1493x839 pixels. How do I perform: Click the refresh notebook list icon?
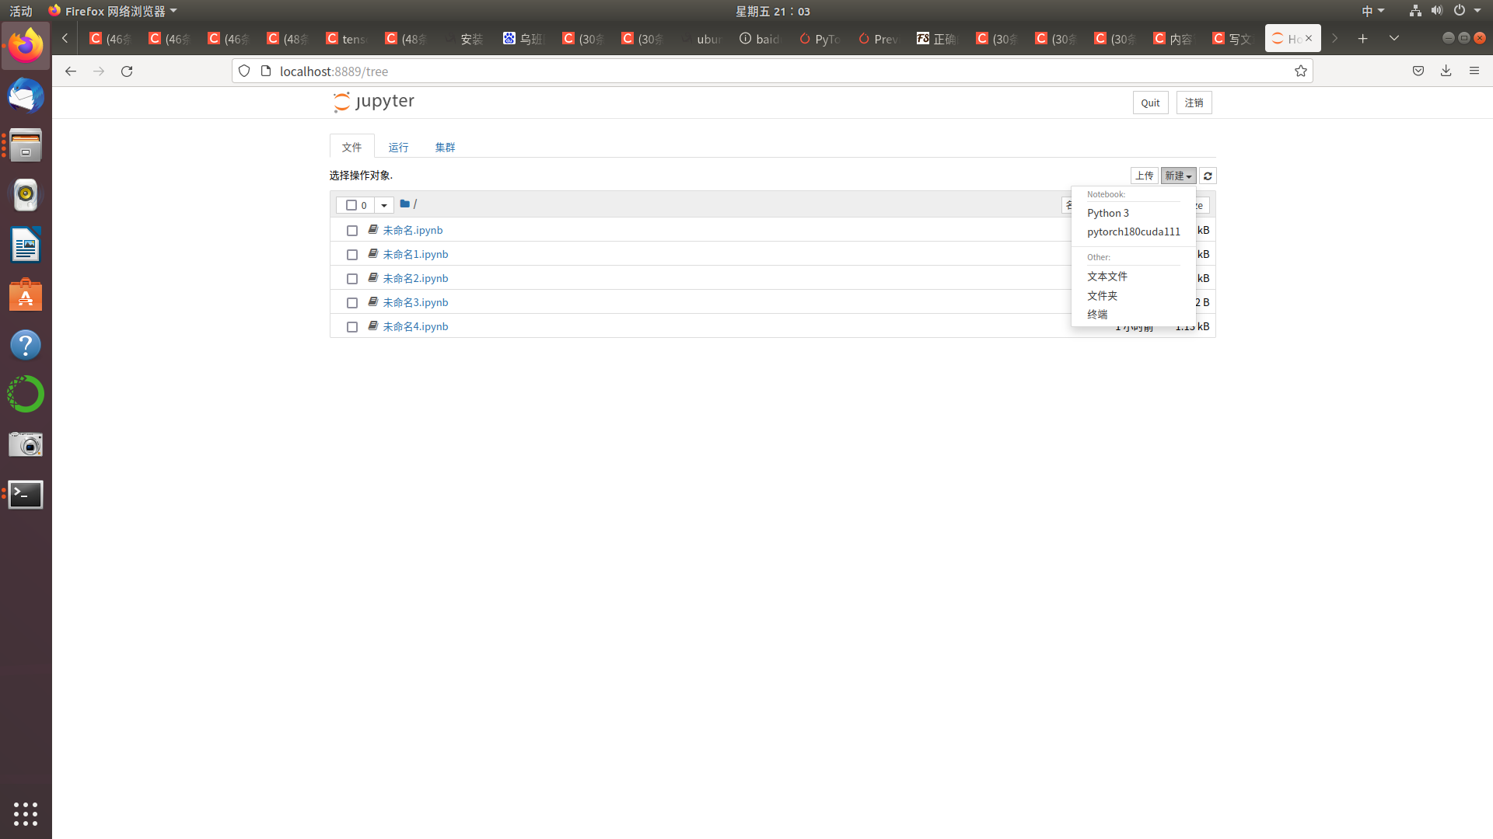1208,176
